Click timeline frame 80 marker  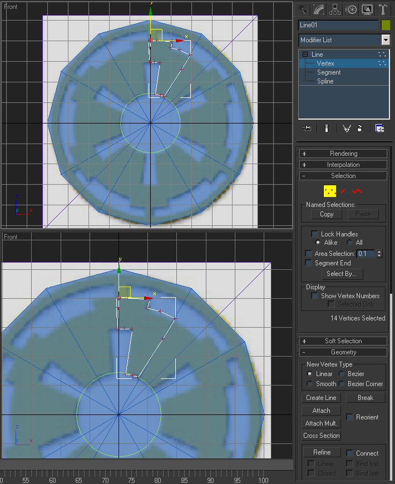157,480
